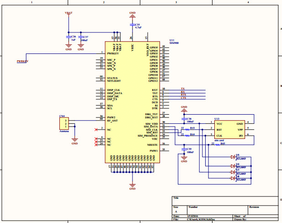Click the VRTC pin name

click(x=133, y=48)
